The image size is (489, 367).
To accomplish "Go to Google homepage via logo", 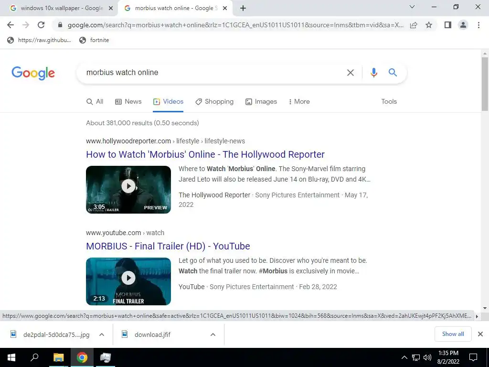I will (33, 73).
